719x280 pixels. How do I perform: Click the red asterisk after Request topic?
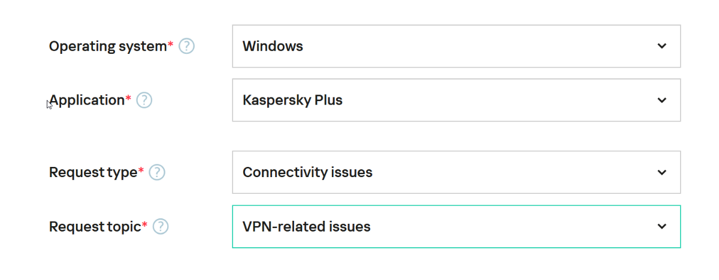click(x=144, y=225)
